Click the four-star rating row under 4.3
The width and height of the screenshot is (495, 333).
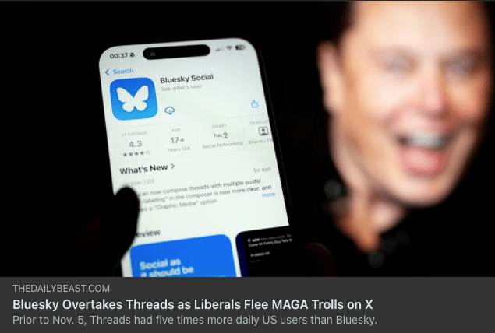click(x=136, y=154)
